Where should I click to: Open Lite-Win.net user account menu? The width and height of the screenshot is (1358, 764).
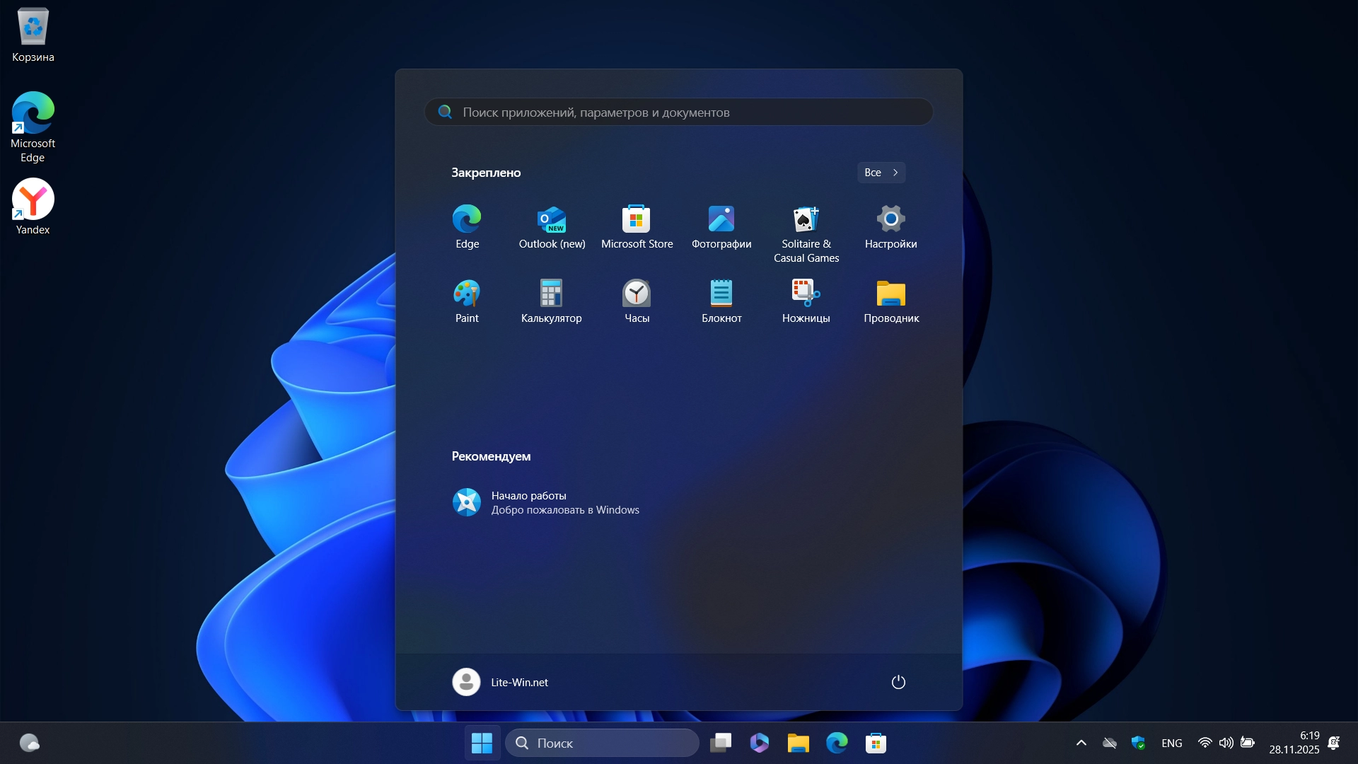501,682
